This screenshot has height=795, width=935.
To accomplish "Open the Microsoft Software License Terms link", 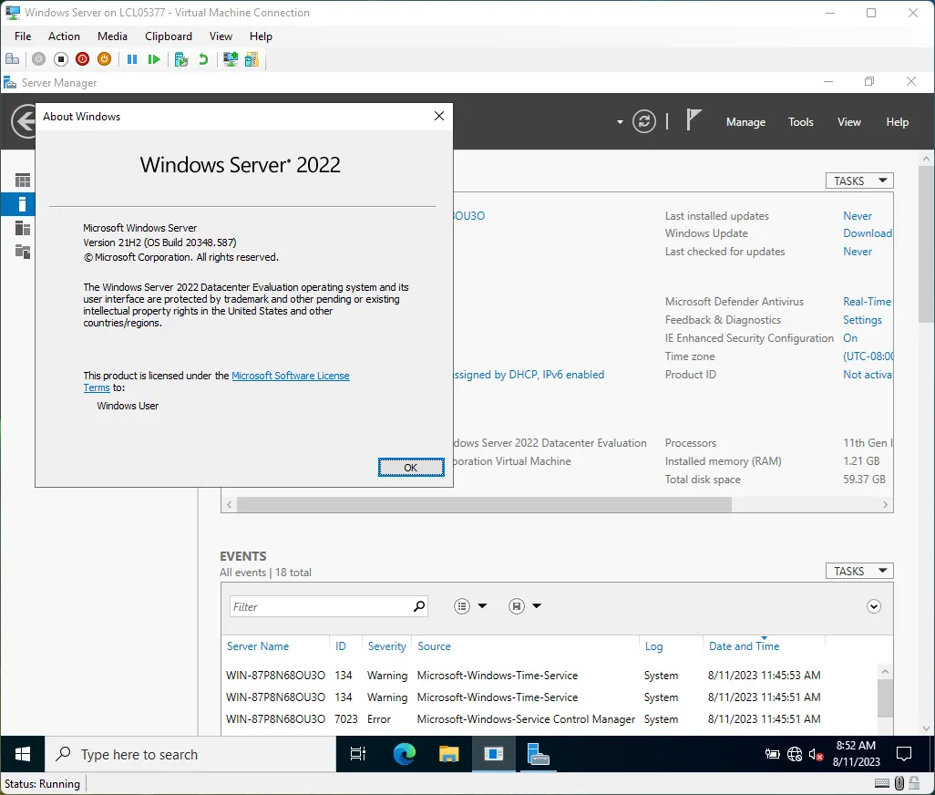I will pyautogui.click(x=291, y=375).
